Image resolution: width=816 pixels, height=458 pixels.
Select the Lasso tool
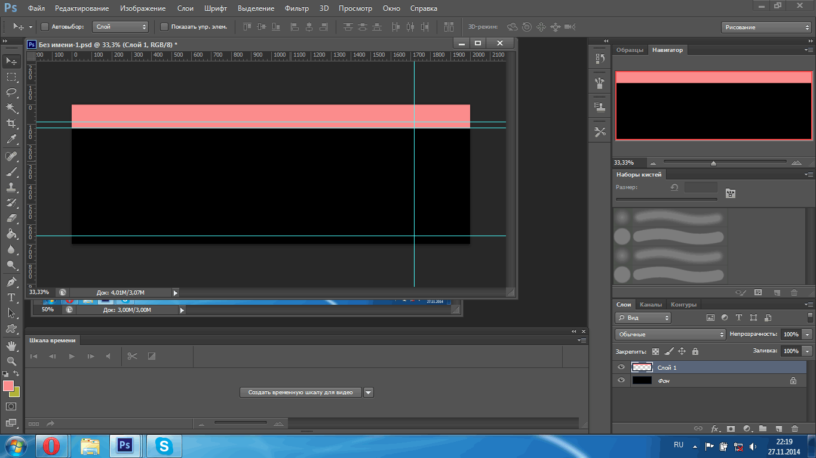(11, 92)
